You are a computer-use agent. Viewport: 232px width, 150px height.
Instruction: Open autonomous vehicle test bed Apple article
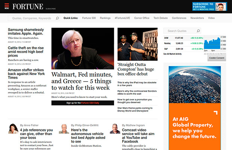(88, 136)
